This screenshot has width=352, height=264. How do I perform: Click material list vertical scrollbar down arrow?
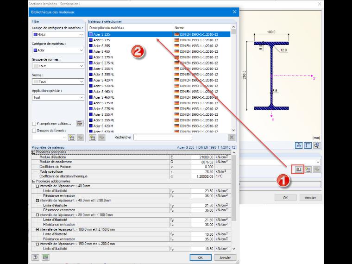pos(233,130)
